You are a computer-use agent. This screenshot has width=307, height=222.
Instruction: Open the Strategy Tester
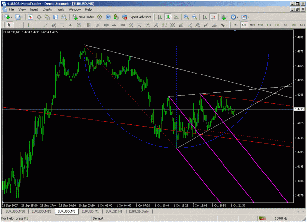(64, 17)
